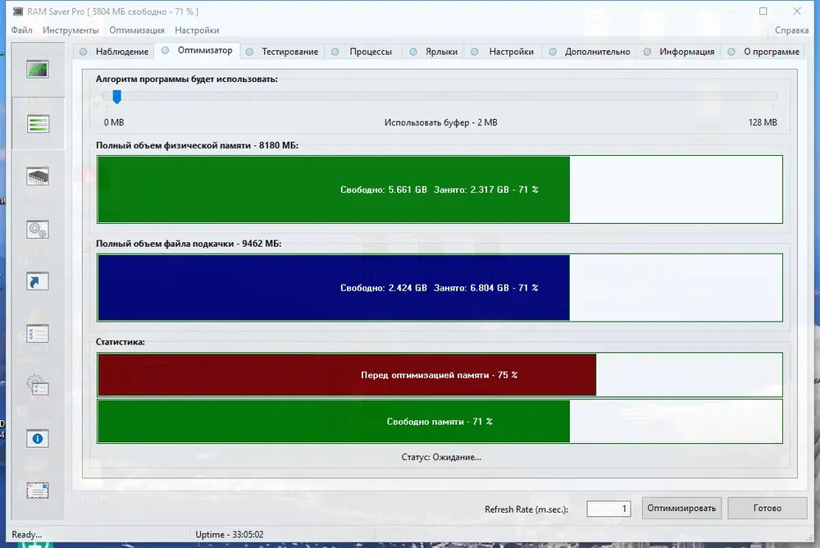820x548 pixels.
Task: Click the advanced gear-checklist sidebar icon
Action: (x=38, y=386)
